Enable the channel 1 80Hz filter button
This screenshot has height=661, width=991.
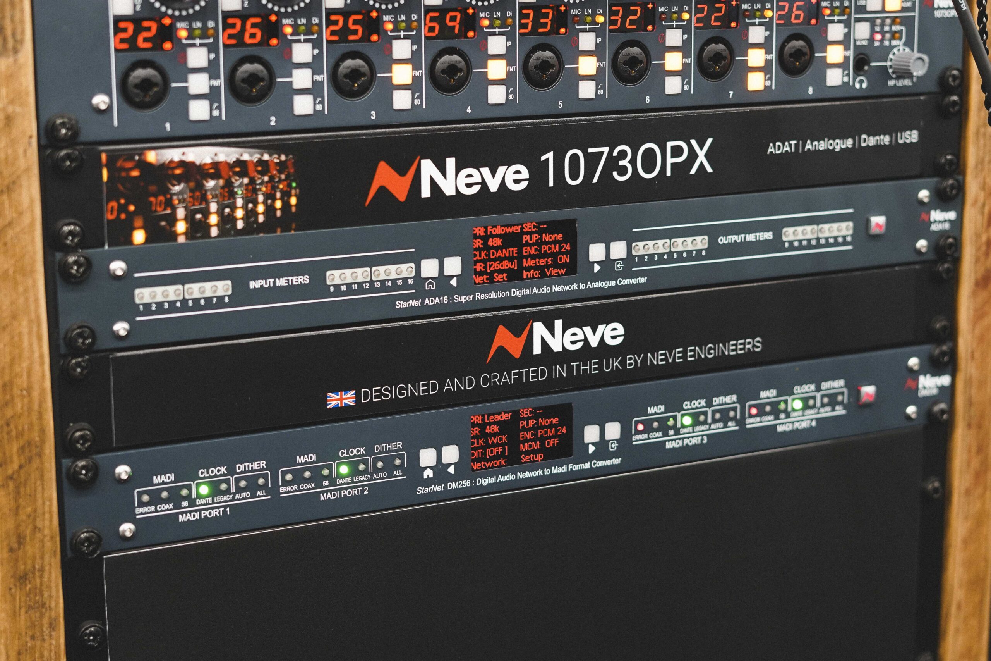click(x=199, y=110)
